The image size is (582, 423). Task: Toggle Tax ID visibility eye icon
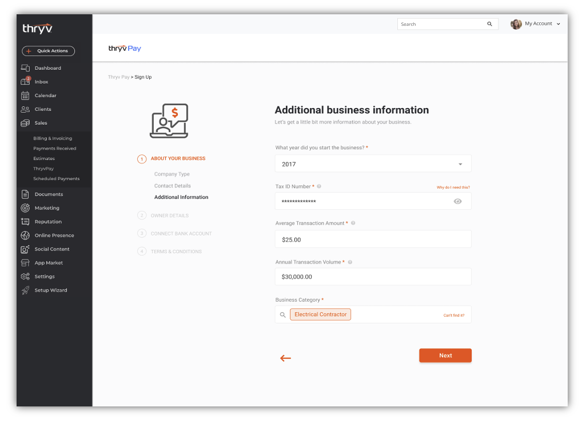click(458, 201)
